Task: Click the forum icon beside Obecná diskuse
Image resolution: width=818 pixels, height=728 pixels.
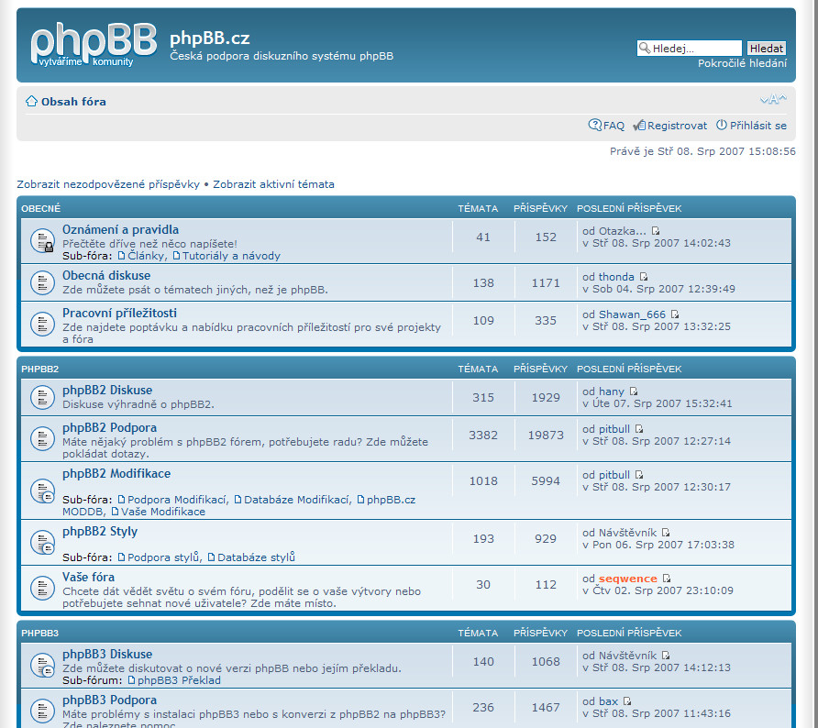Action: pyautogui.click(x=43, y=282)
